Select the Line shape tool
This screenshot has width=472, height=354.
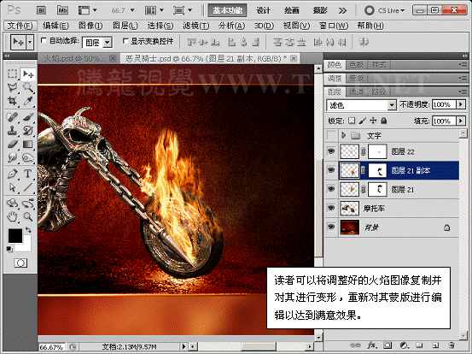click(28, 187)
